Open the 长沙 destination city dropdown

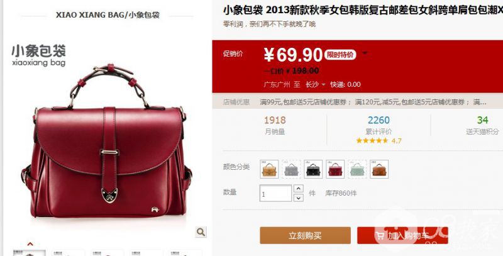point(315,84)
